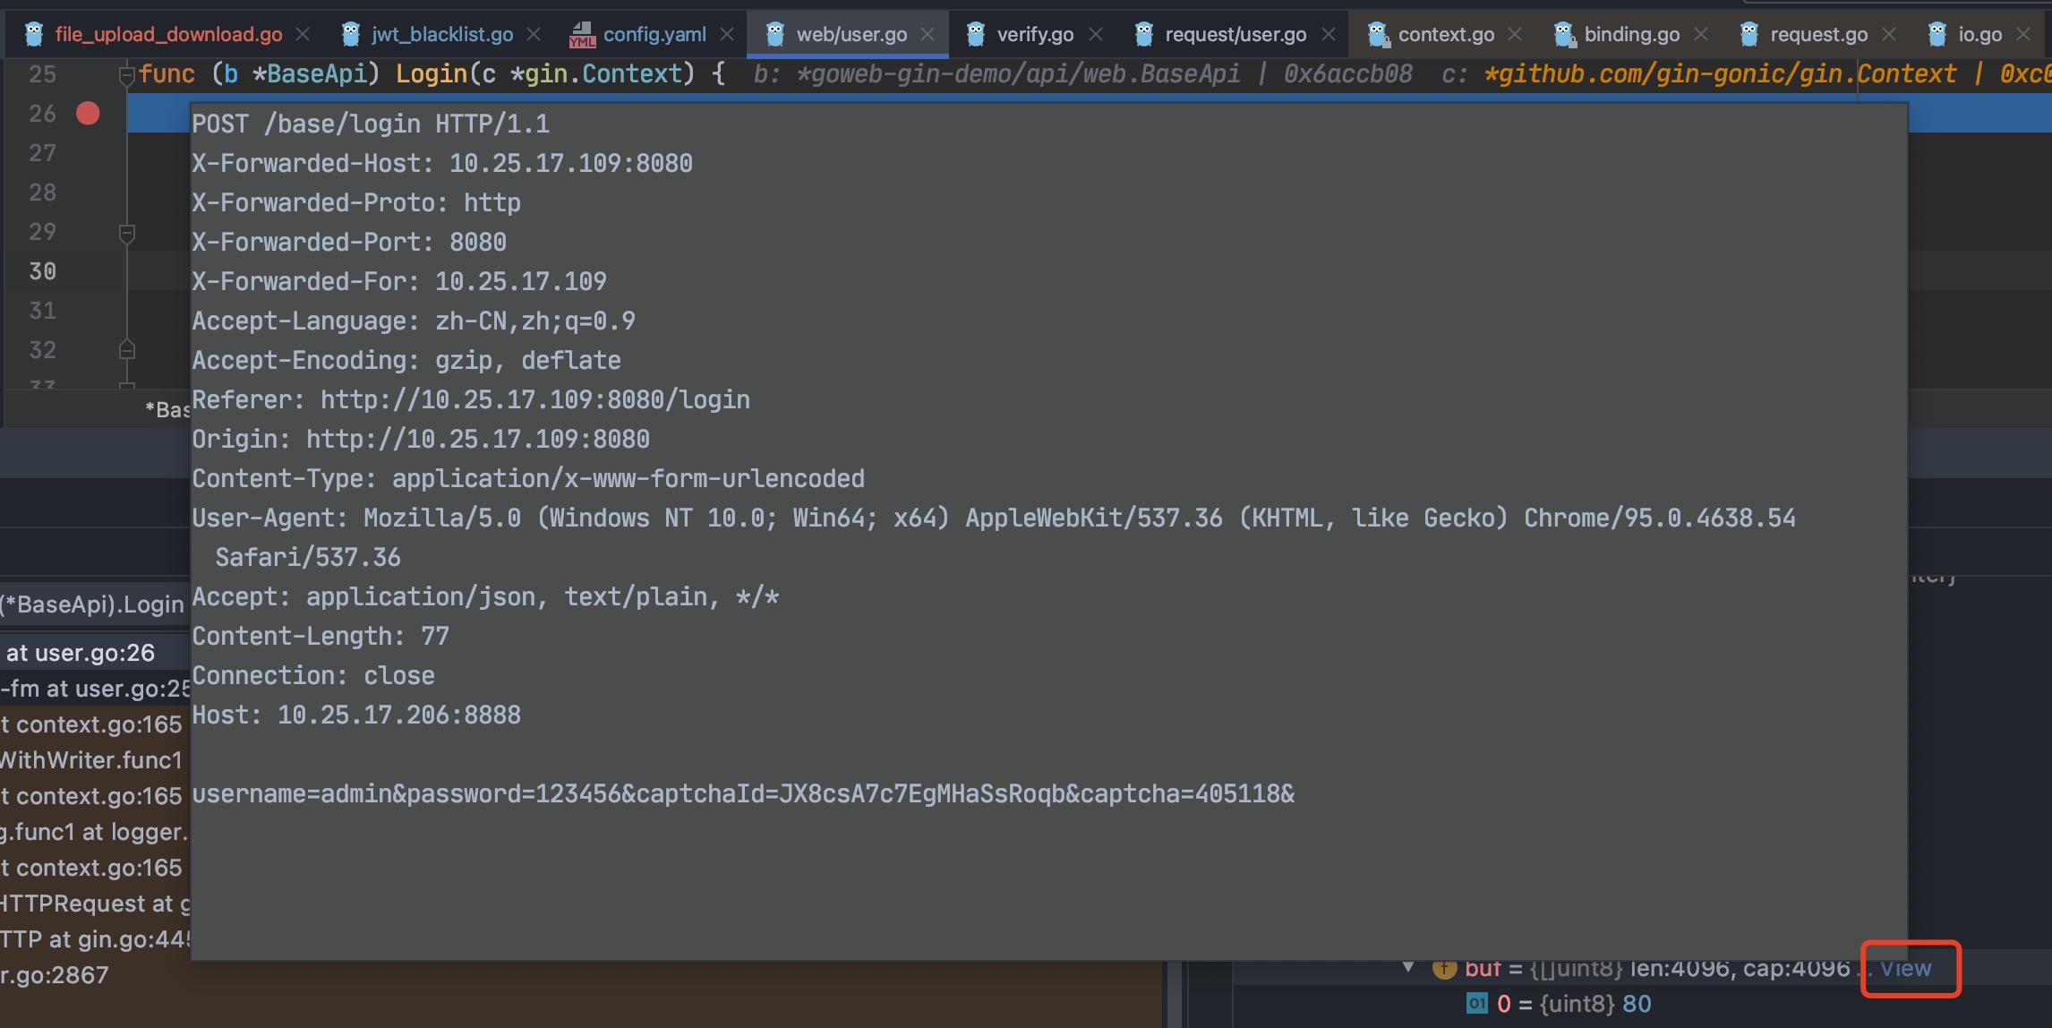
Task: Click the io.go gopher icon
Action: [1937, 35]
